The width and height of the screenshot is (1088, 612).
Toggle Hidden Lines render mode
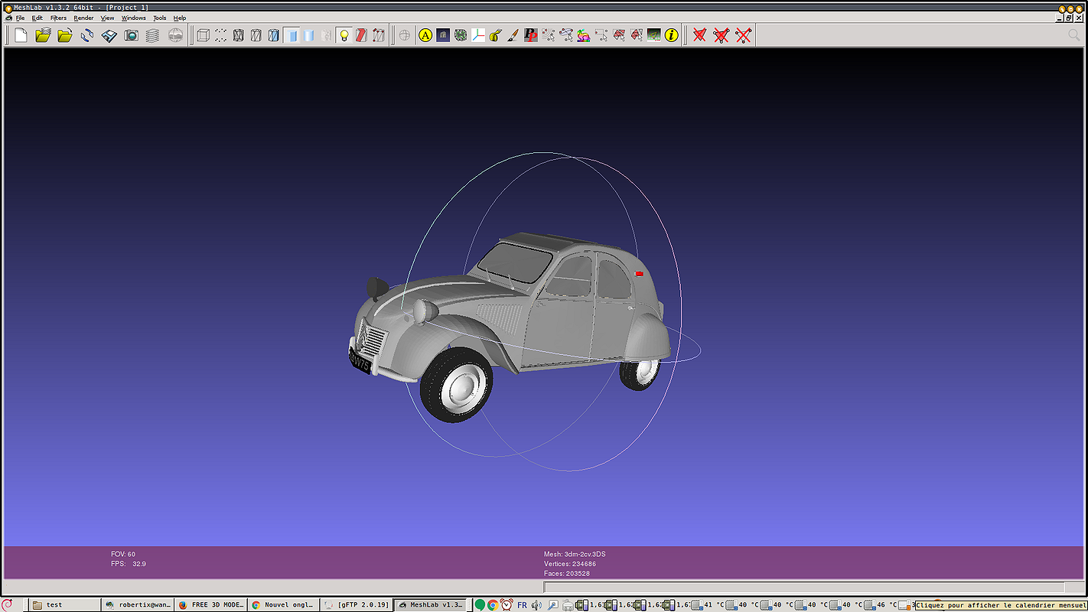[x=256, y=35]
